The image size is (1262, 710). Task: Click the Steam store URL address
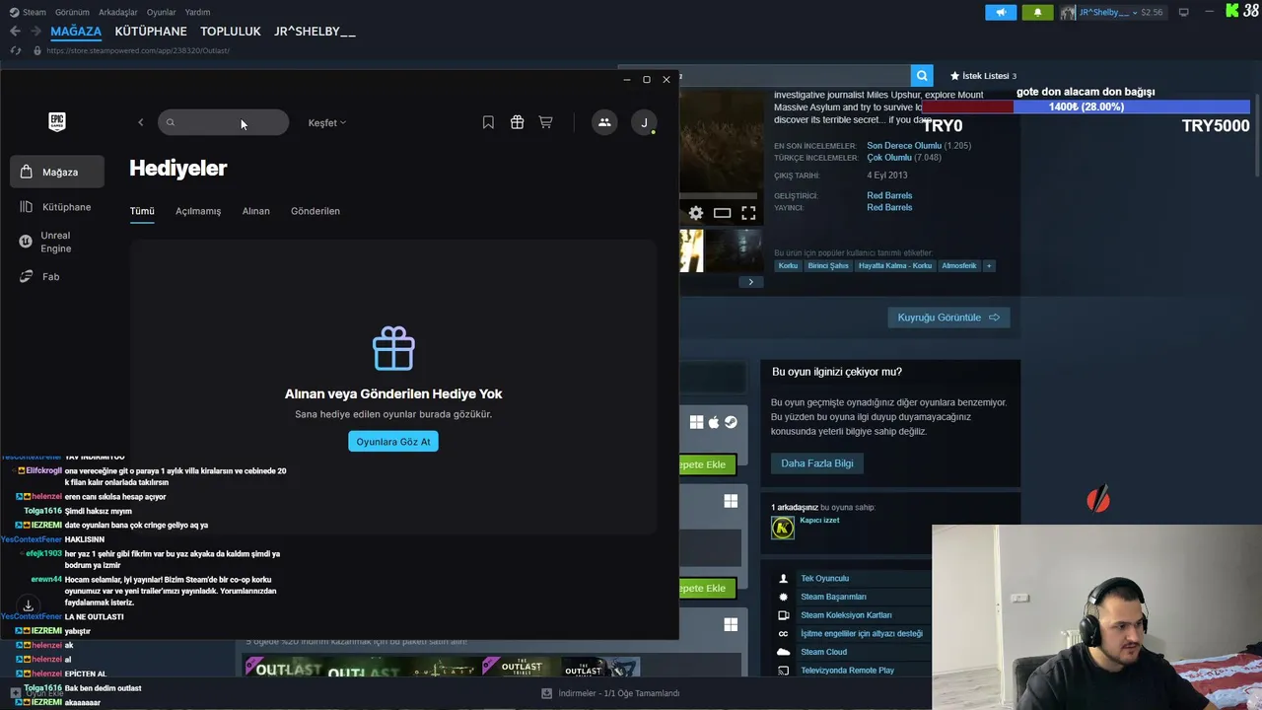(138, 50)
